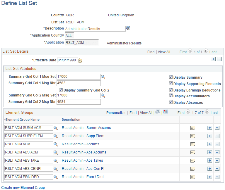Open Result Admin - Abs Accums link
This screenshot has width=225, height=190.
pyautogui.click(x=84, y=152)
